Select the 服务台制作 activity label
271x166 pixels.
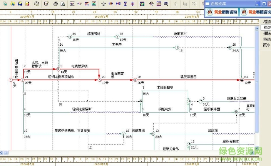pos(231,141)
